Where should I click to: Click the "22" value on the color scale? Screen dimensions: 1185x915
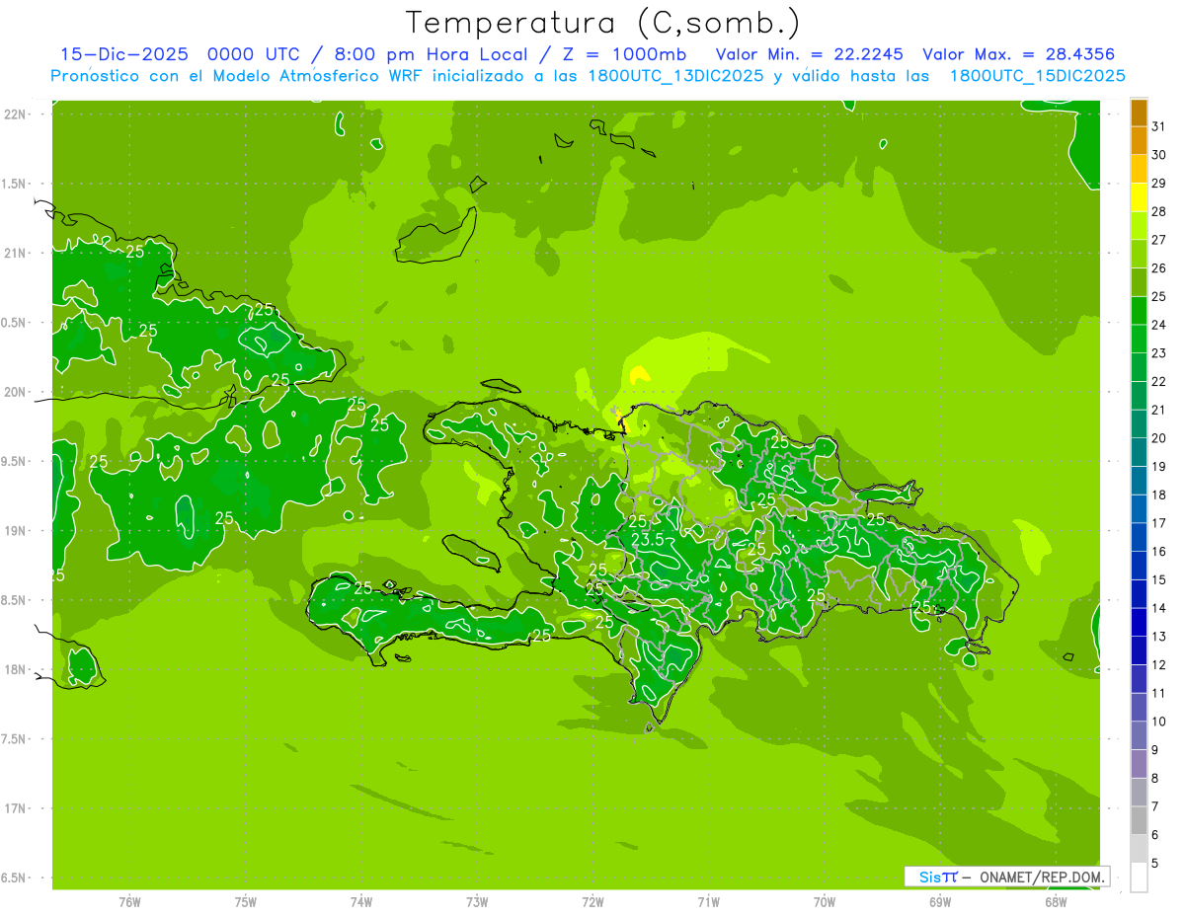[x=1158, y=381]
